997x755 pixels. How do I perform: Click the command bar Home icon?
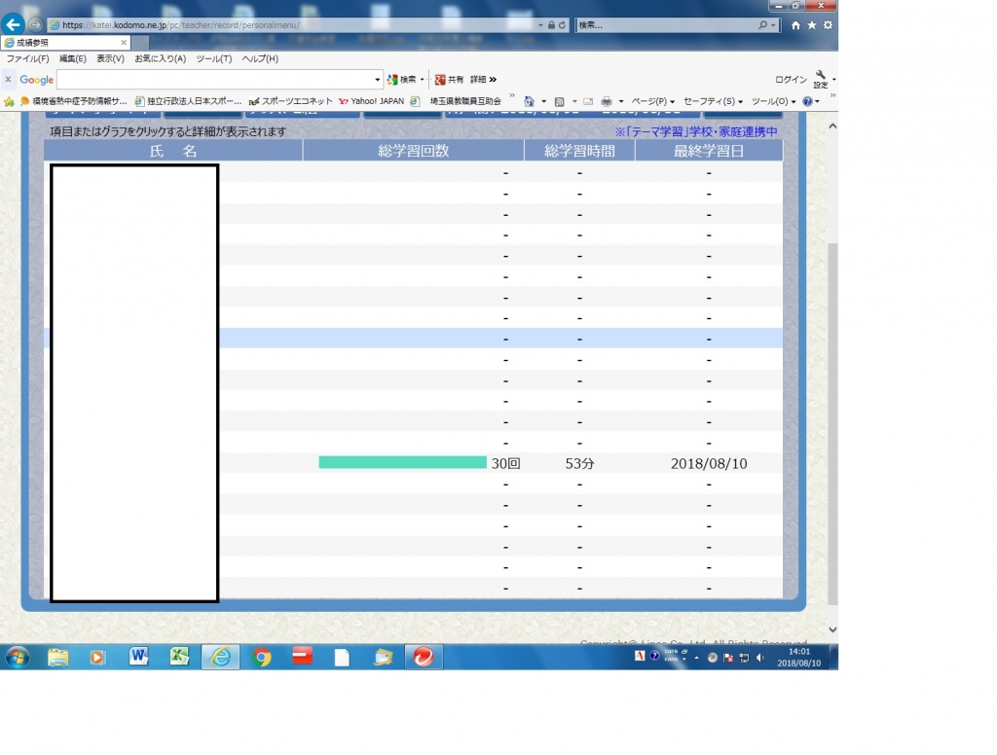(x=529, y=101)
